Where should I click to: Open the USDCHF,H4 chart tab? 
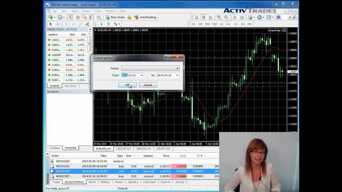click(x=123, y=149)
